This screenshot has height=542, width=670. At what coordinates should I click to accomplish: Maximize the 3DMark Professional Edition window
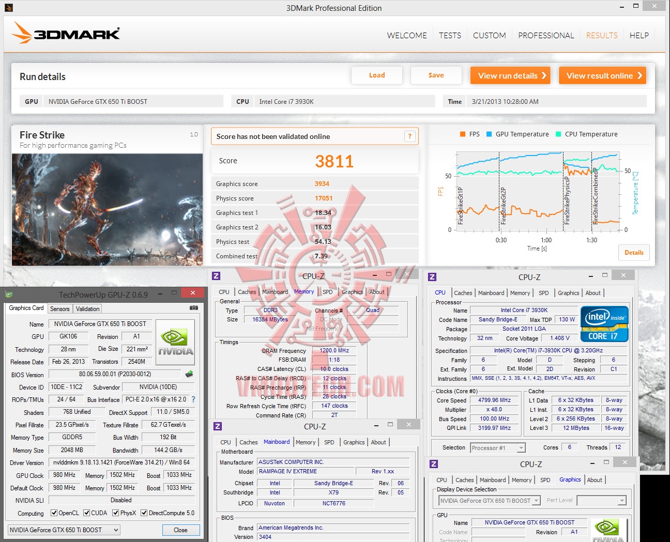pyautogui.click(x=636, y=6)
